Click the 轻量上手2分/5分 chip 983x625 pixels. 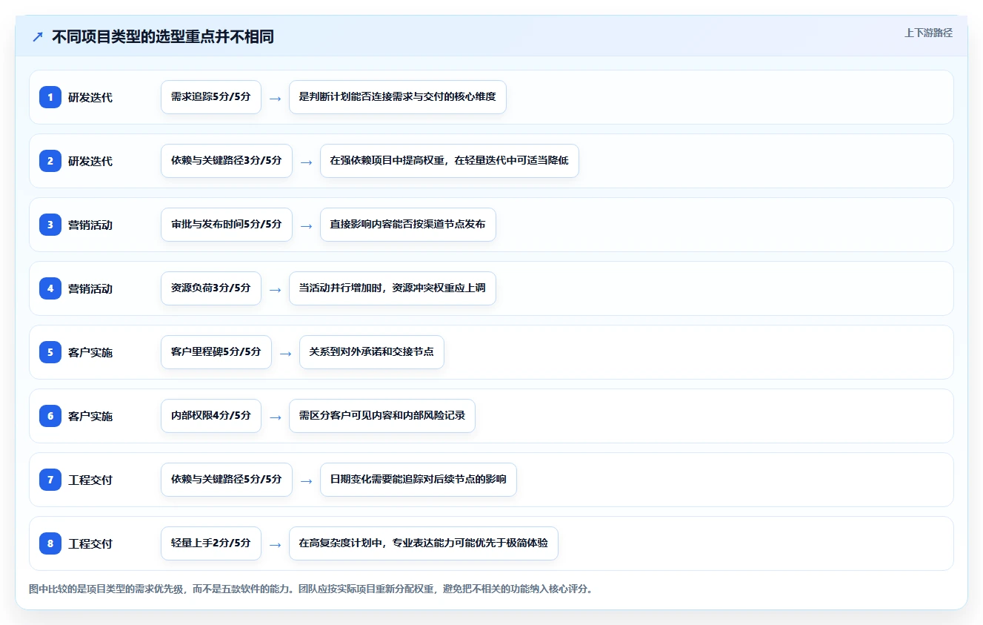pyautogui.click(x=211, y=543)
